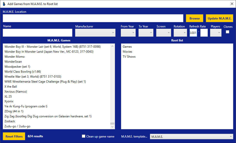Open the Players dropdown

[x=216, y=33]
